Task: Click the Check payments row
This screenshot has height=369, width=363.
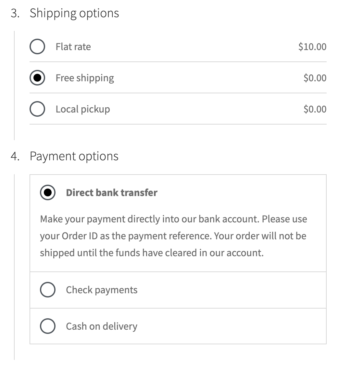Action: click(x=178, y=290)
